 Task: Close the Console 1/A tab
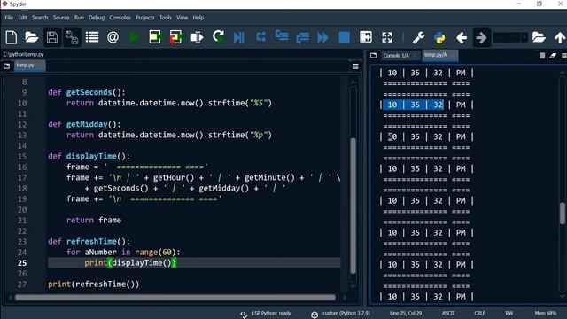tap(415, 55)
